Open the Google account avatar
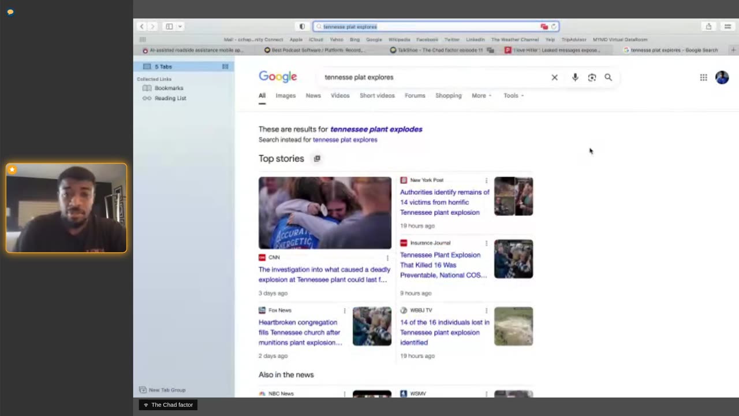This screenshot has width=739, height=416. [x=722, y=77]
